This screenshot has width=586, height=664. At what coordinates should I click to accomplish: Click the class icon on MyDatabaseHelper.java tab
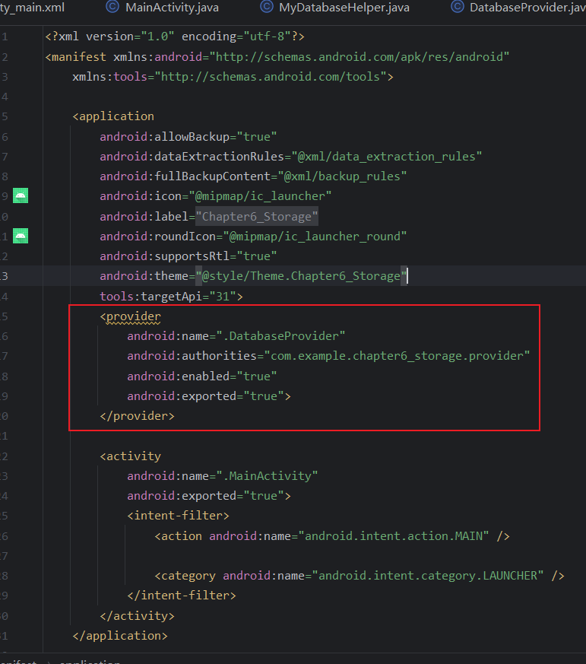pyautogui.click(x=267, y=8)
